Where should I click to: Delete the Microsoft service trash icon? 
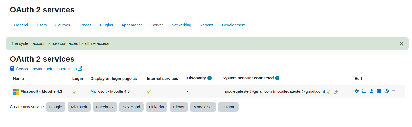[x=379, y=91]
